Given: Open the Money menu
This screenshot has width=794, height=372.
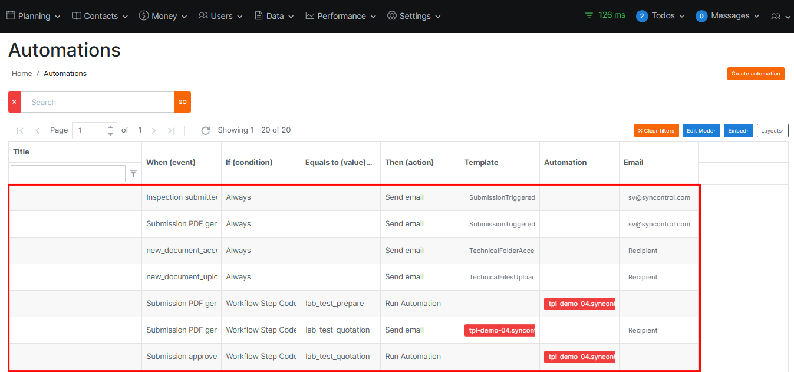Looking at the screenshot, I should point(163,16).
